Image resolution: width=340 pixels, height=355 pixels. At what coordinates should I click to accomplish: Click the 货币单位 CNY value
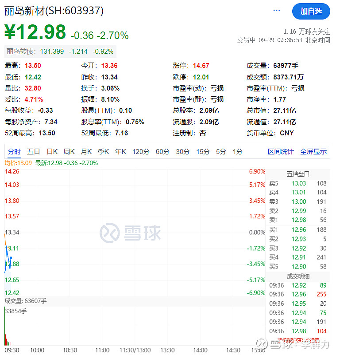click(x=287, y=133)
